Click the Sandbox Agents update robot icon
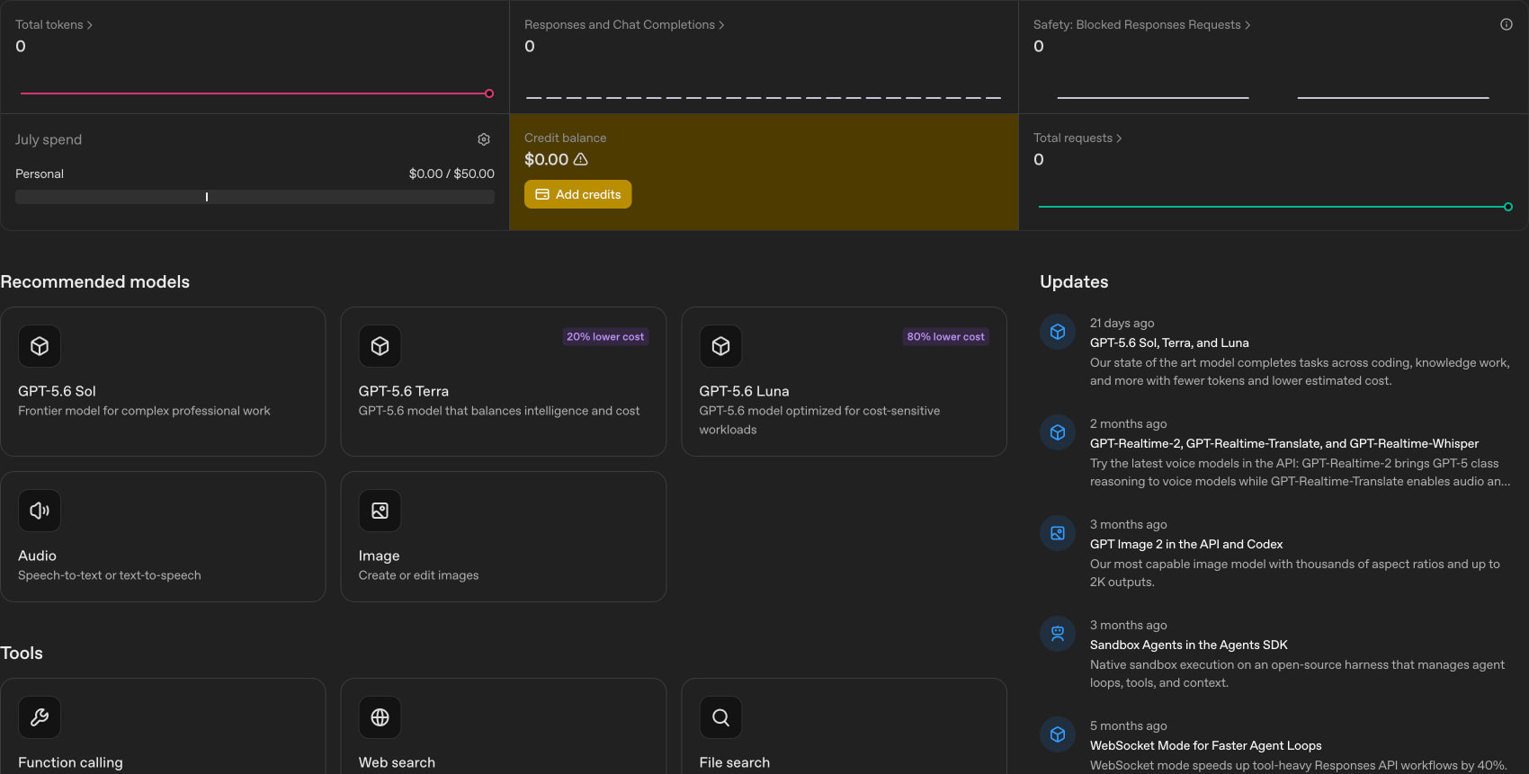Viewport: 1529px width, 774px height. (1058, 634)
